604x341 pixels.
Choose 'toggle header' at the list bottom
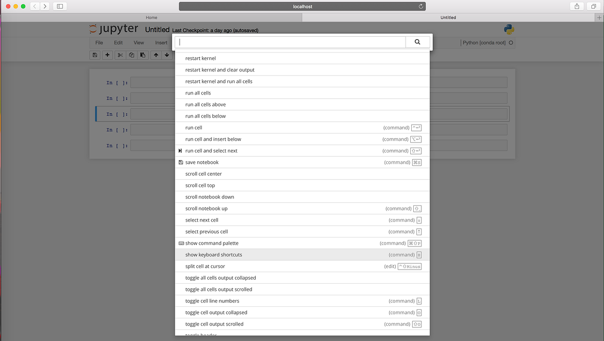(200, 335)
